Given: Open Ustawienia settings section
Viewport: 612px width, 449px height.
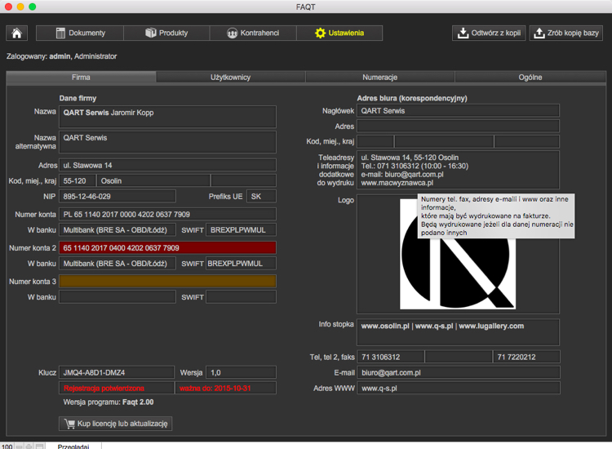Looking at the screenshot, I should coord(339,33).
